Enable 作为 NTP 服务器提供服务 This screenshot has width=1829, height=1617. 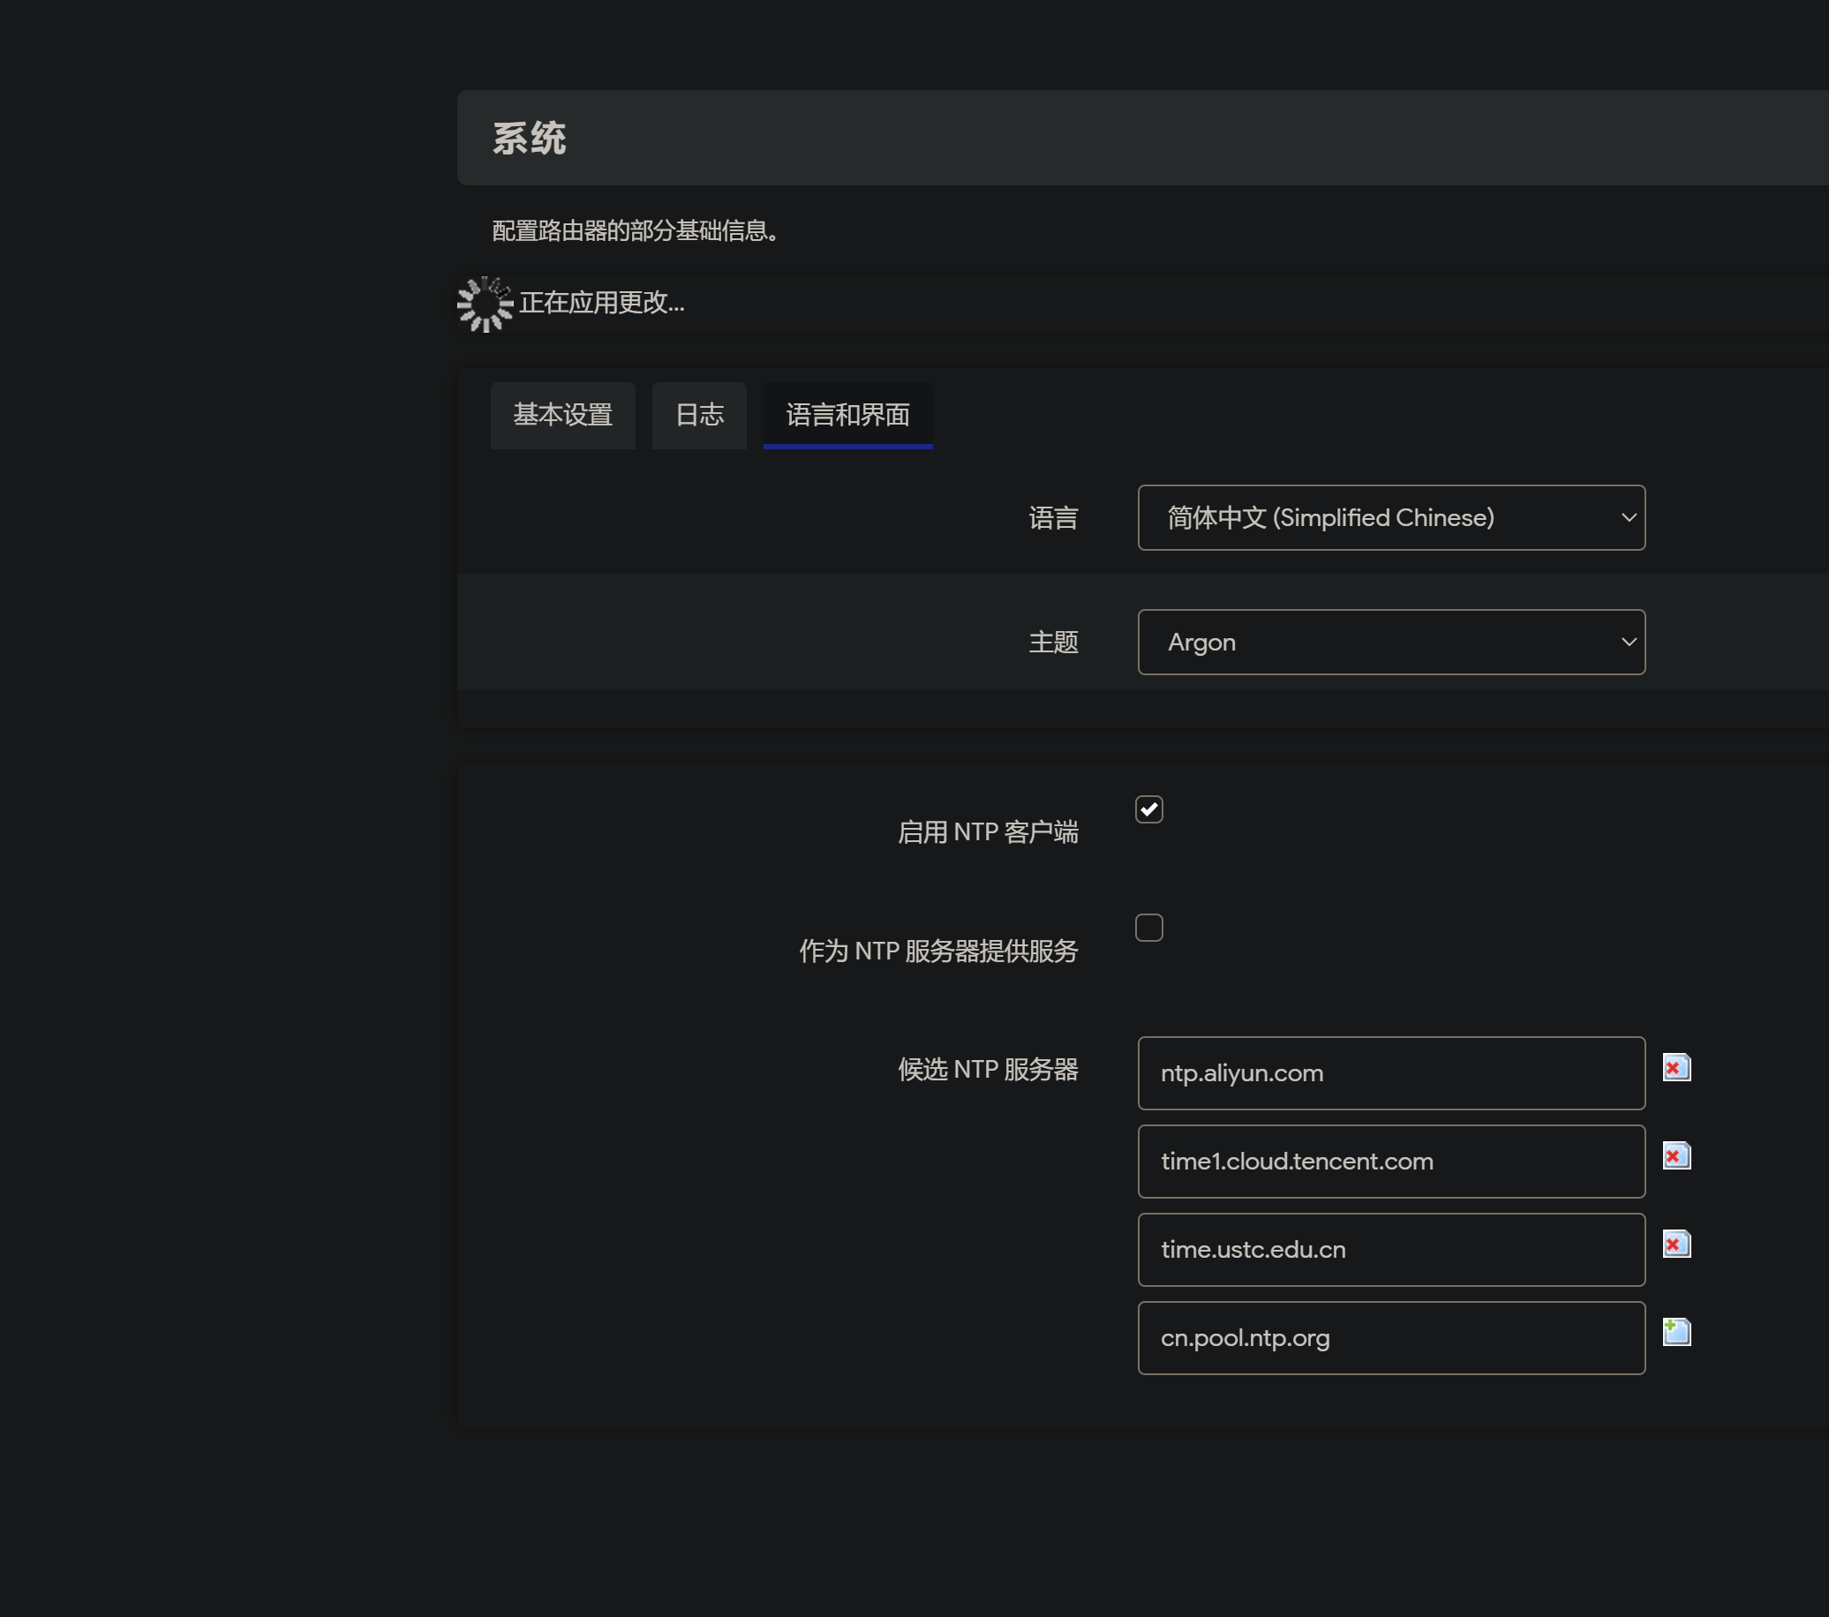[1148, 929]
